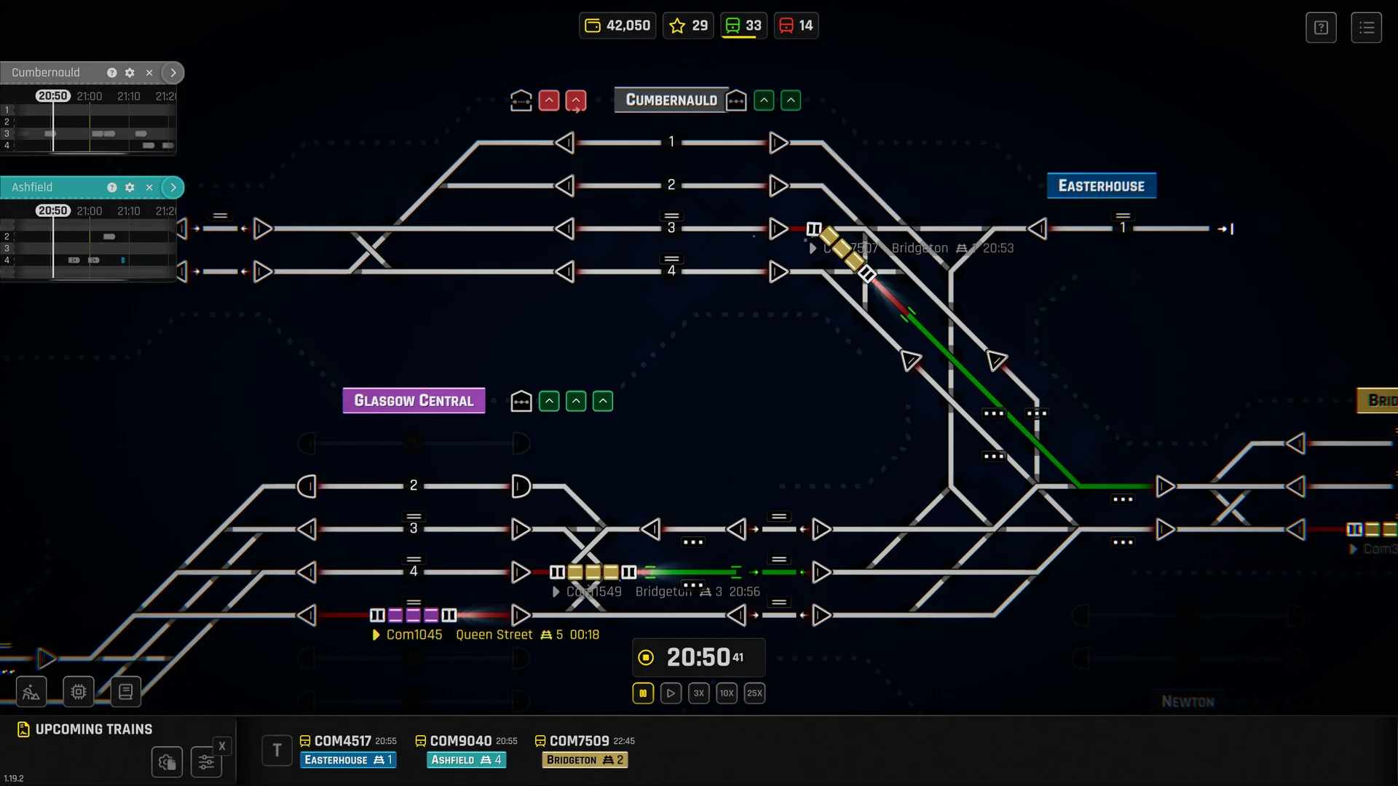Toggle the red signal above Cumbernauld

point(550,100)
